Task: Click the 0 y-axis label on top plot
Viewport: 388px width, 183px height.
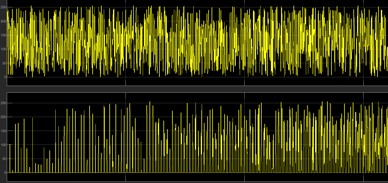Action: [x=5, y=77]
